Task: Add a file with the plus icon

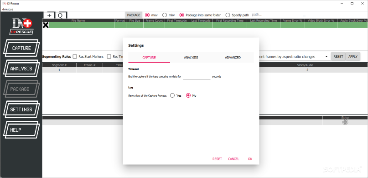Action: (x=50, y=15)
